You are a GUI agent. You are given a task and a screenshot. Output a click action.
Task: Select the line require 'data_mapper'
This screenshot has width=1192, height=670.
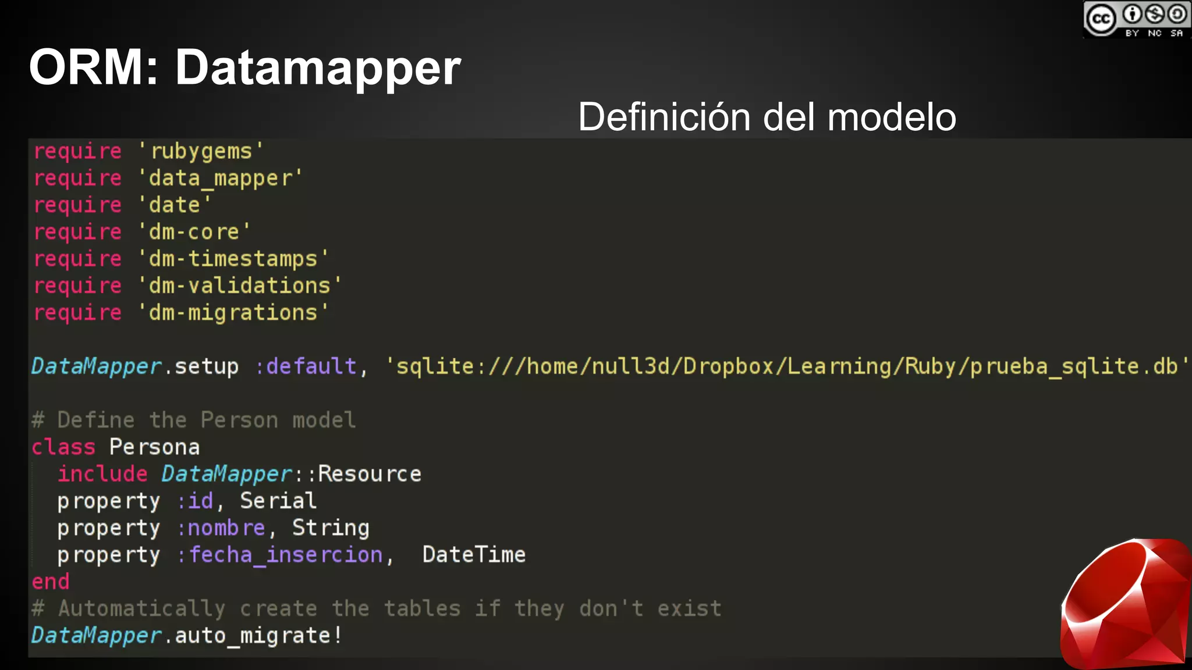tap(168, 178)
